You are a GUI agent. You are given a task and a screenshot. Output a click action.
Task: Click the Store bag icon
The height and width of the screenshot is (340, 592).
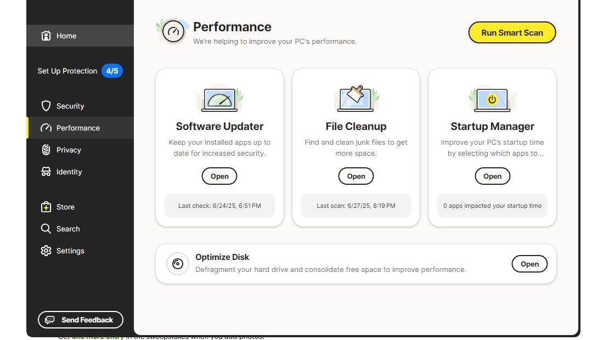(46, 207)
